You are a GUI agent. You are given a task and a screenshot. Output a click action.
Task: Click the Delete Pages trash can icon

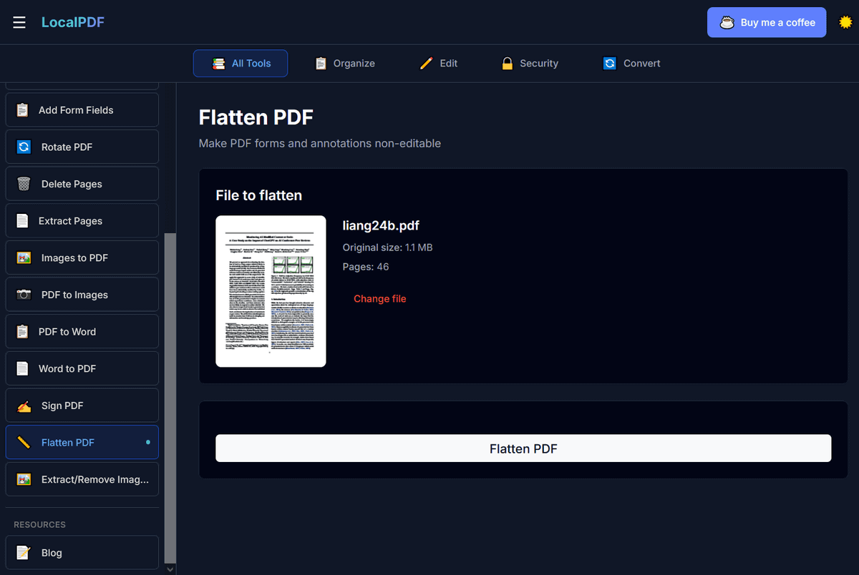pyautogui.click(x=24, y=184)
